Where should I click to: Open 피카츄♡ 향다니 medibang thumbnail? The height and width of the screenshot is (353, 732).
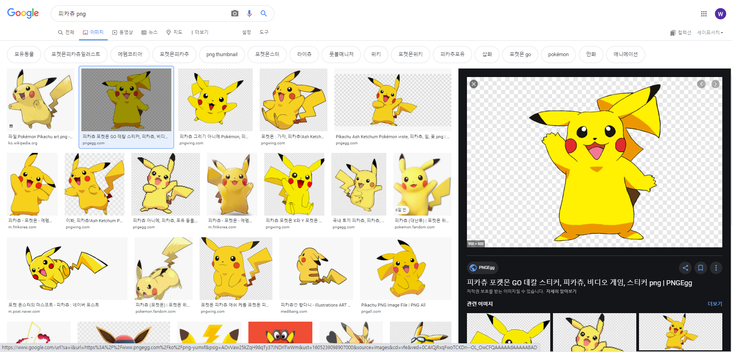coord(316,269)
